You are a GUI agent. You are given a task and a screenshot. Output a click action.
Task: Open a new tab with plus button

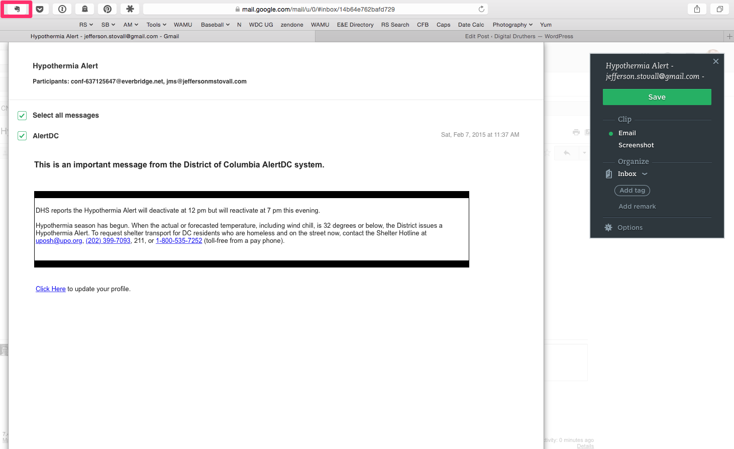pos(729,36)
